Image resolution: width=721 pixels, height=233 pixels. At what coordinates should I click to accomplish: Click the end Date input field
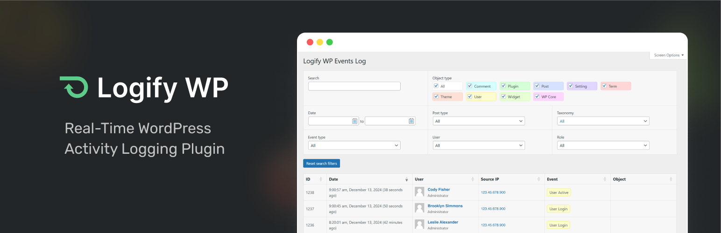(390, 121)
